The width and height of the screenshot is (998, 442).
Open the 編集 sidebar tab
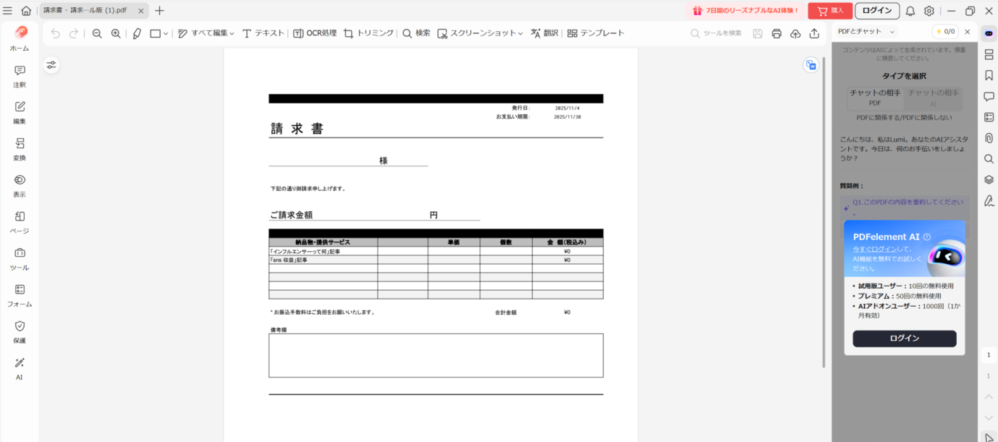[20, 112]
